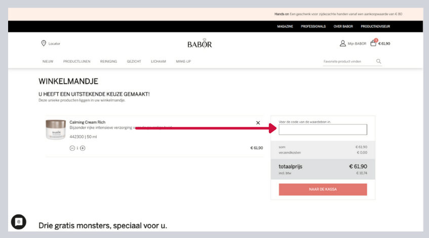Open the chat widget icon

pos(19,222)
